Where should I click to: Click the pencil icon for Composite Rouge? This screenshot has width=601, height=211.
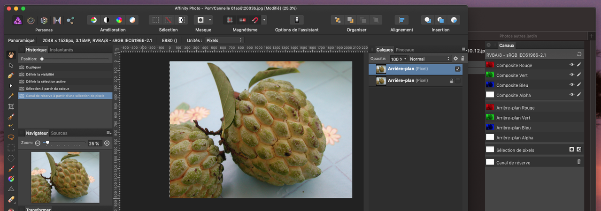[x=579, y=65]
